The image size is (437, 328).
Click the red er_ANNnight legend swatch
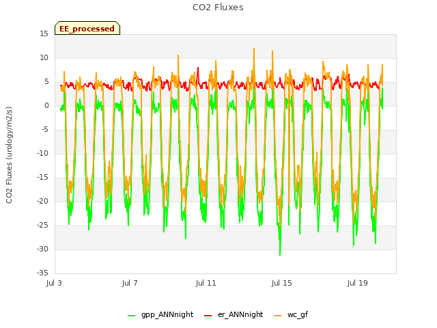(x=208, y=316)
